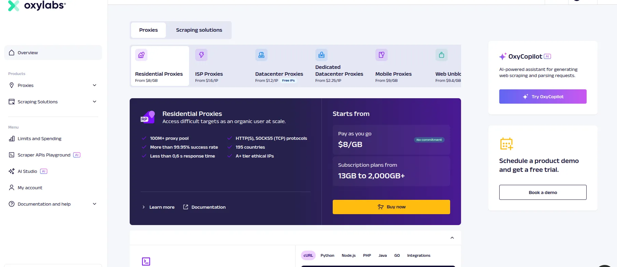This screenshot has width=617, height=267.
Task: Select the Residential Proxies product card
Action: (160, 66)
